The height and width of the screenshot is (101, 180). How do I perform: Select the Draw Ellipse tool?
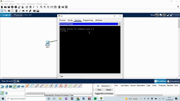tap(27, 11)
